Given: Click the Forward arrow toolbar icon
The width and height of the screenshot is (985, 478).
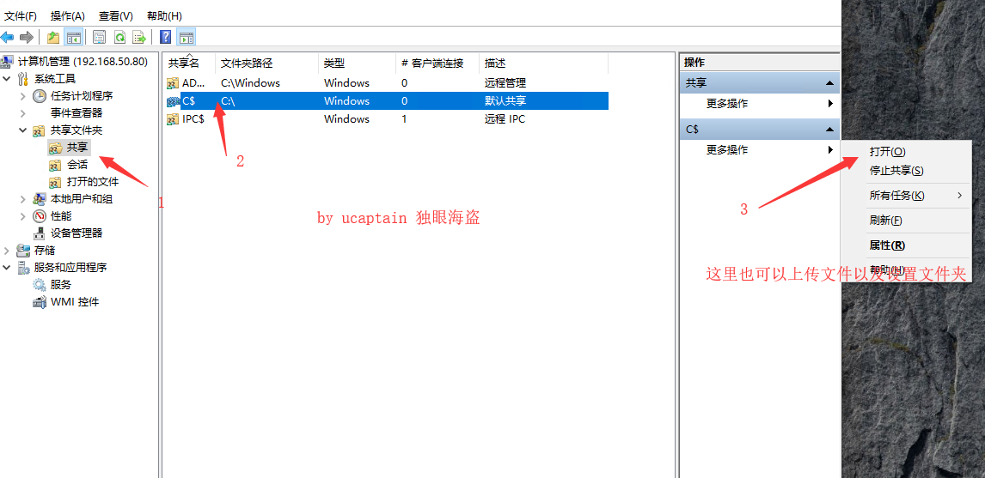Looking at the screenshot, I should [27, 37].
